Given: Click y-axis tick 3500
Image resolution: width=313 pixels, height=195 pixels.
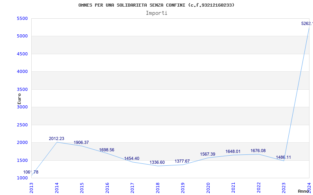Looking at the screenshot, I should (22, 90).
